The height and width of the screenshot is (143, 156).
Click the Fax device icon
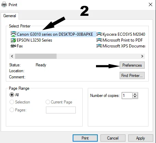[13, 46]
